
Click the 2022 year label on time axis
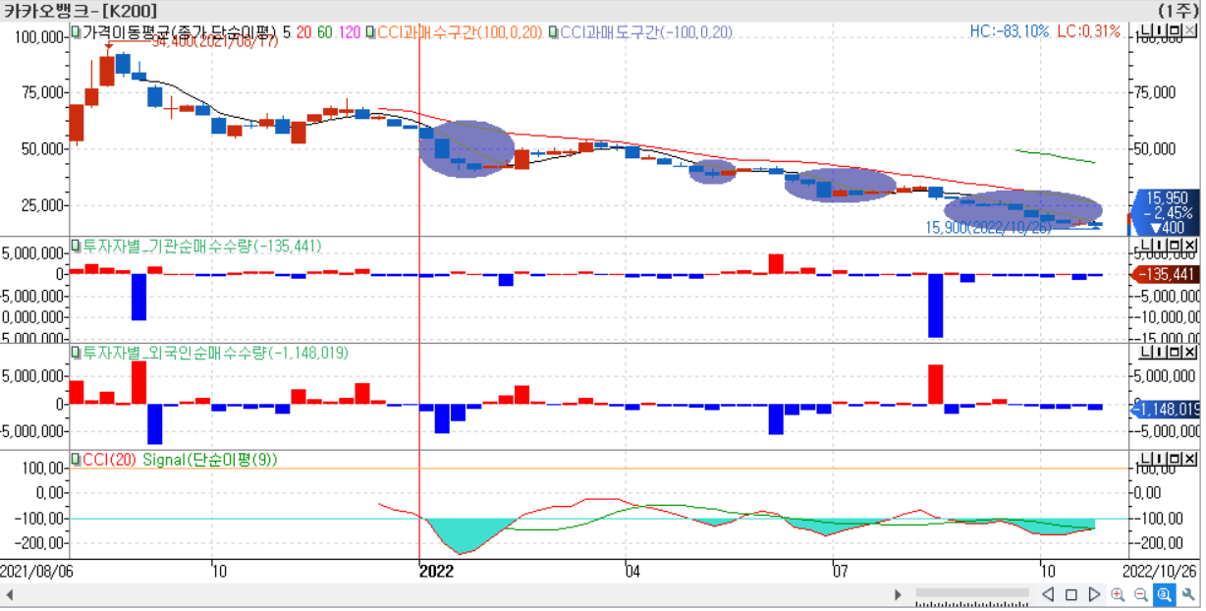[x=436, y=571]
